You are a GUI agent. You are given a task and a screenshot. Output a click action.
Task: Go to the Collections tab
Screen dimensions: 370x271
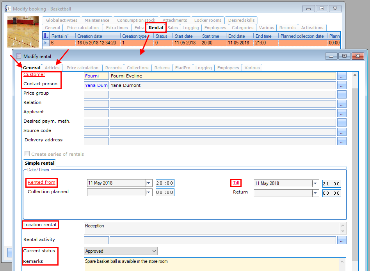pyautogui.click(x=137, y=68)
